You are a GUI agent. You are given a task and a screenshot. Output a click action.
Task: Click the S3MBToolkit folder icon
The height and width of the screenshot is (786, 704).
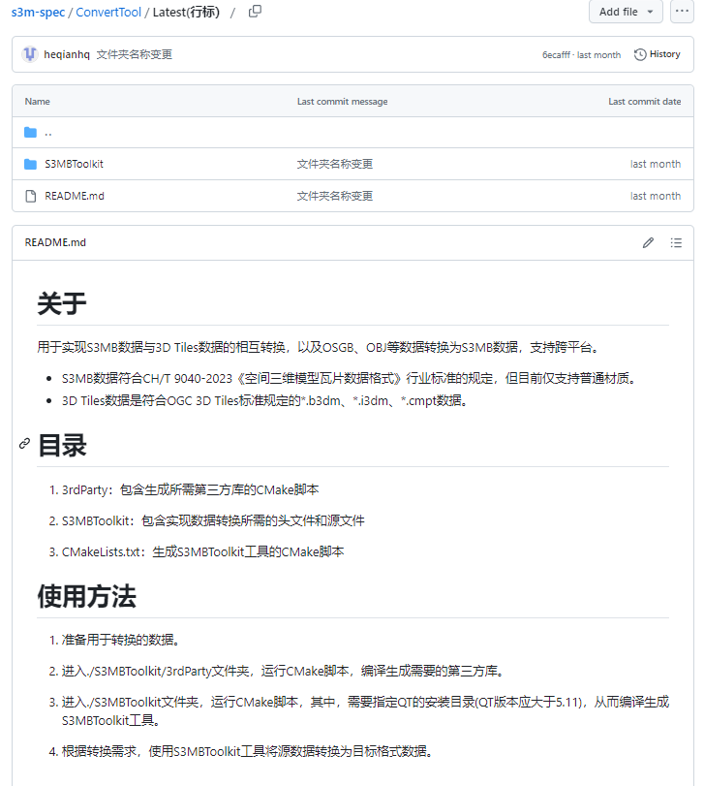tap(31, 164)
